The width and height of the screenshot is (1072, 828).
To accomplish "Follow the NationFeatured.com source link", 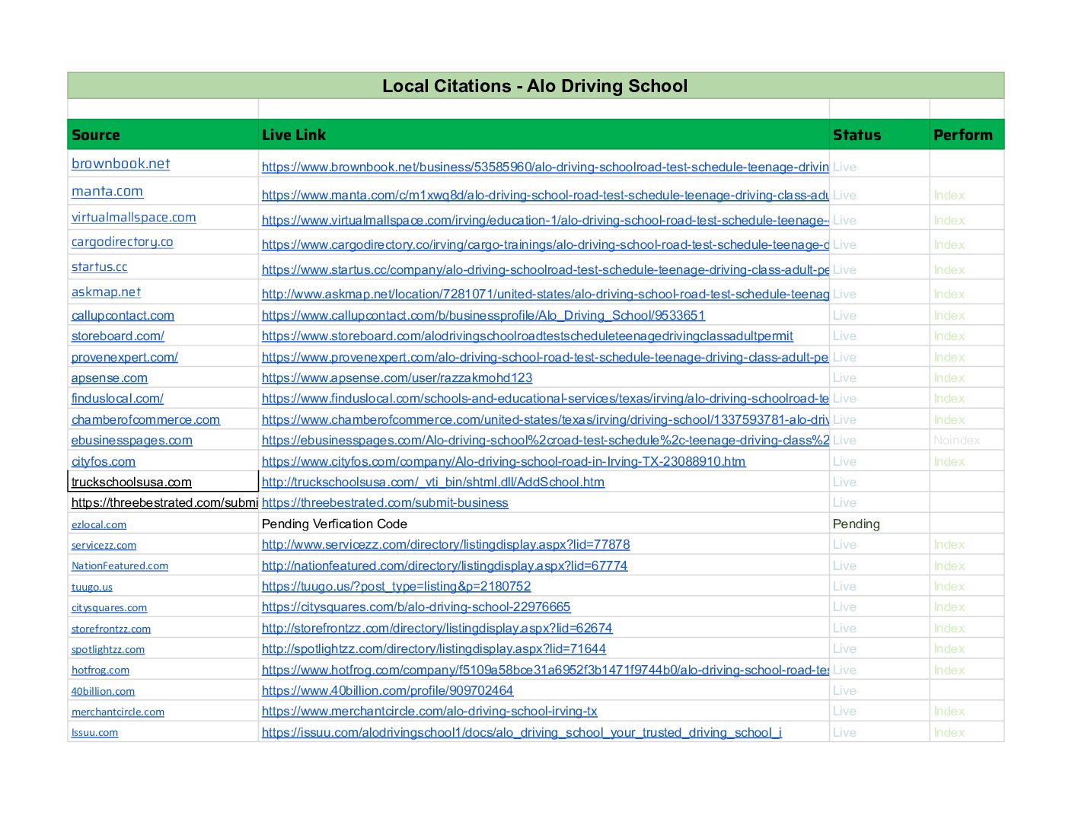I will (x=120, y=565).
